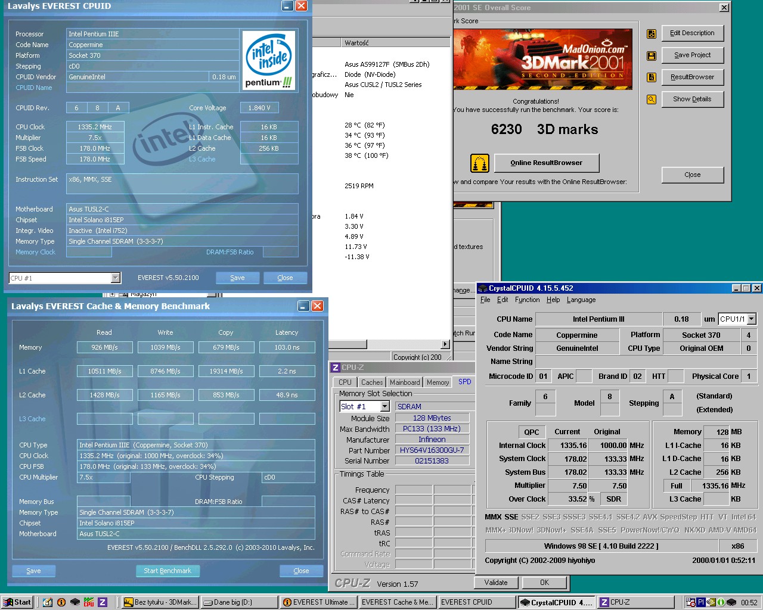Open the Function menu in CrystalCPUID
Viewport: 763px width, 610px height.
(527, 300)
